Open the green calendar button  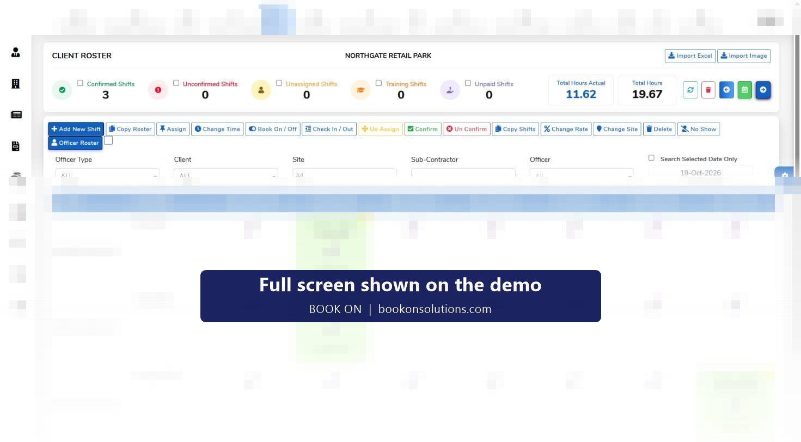coord(744,90)
